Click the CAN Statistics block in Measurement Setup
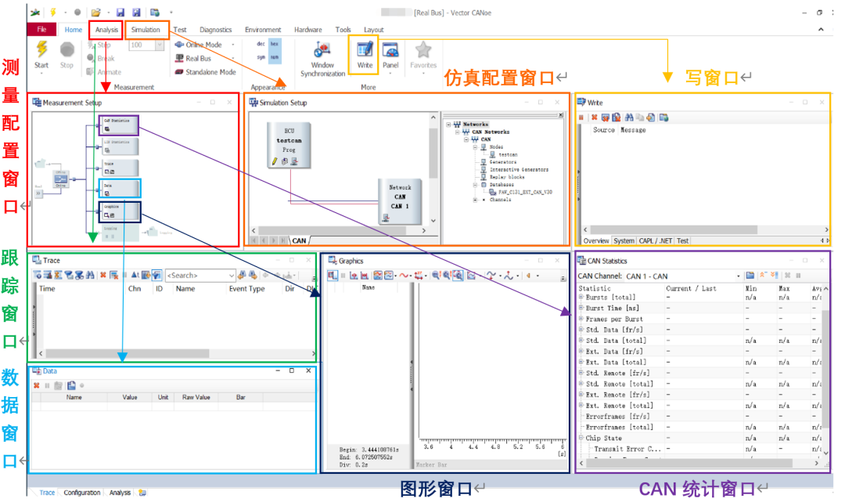The height and width of the screenshot is (502, 845). (119, 125)
